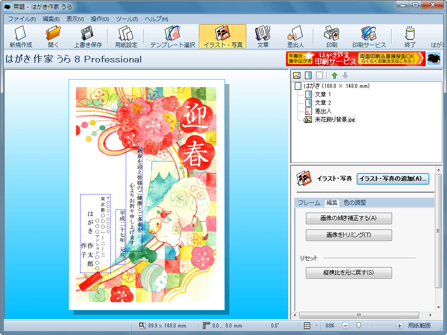
Task: Select the イラスト・写真 toolbar icon
Action: click(x=223, y=36)
